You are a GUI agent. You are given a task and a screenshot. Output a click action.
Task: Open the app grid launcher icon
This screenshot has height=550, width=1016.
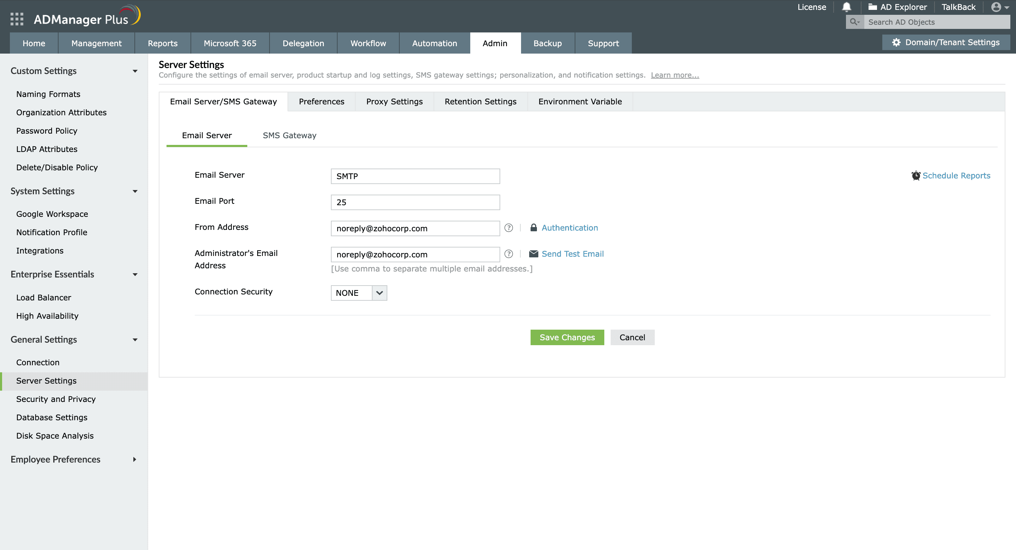(17, 19)
